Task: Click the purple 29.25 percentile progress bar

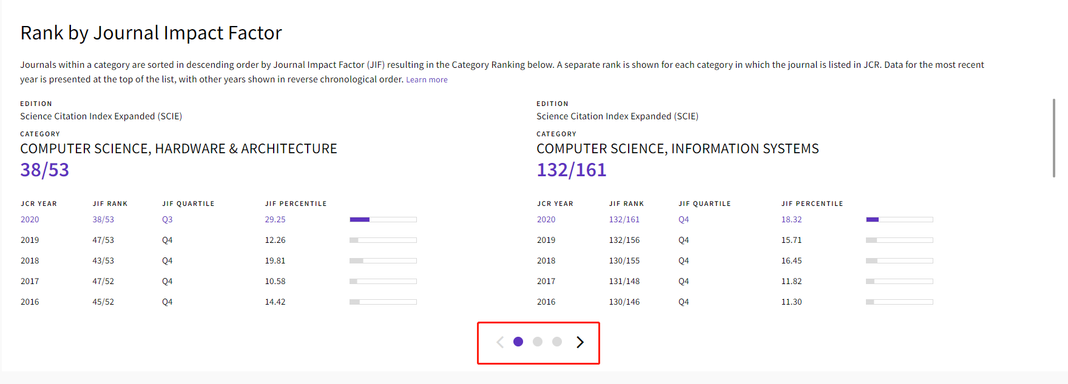Action: pos(383,220)
